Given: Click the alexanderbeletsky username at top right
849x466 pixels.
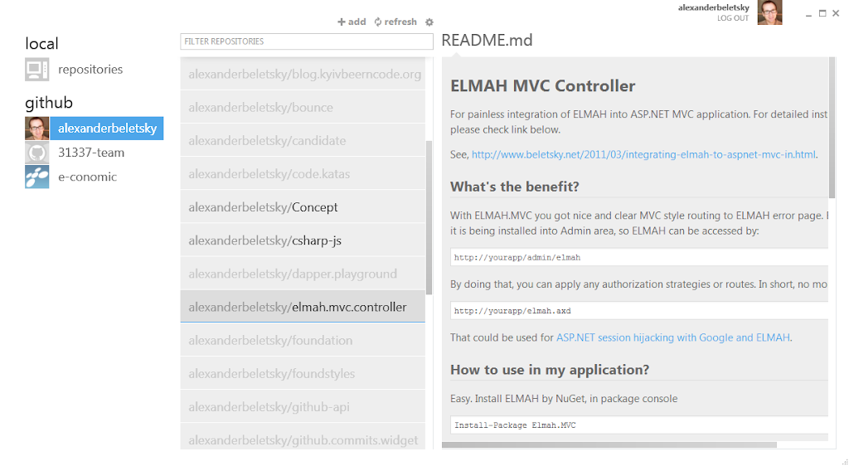Looking at the screenshot, I should tap(714, 7).
